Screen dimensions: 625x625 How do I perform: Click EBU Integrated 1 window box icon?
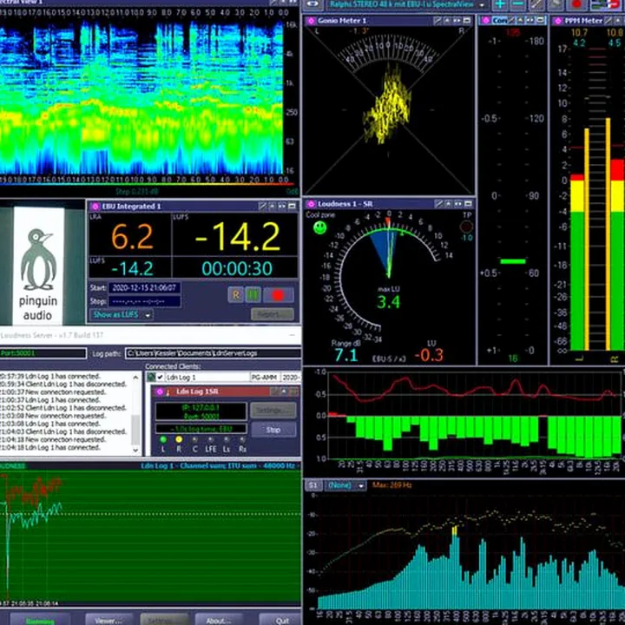tap(293, 206)
